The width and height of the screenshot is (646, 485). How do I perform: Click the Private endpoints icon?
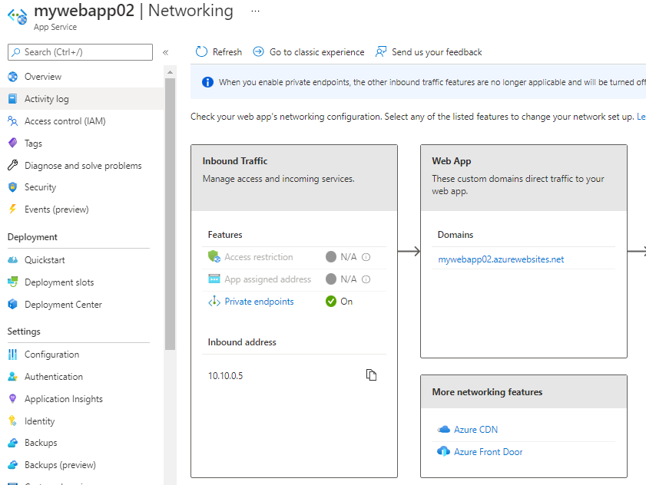point(214,302)
